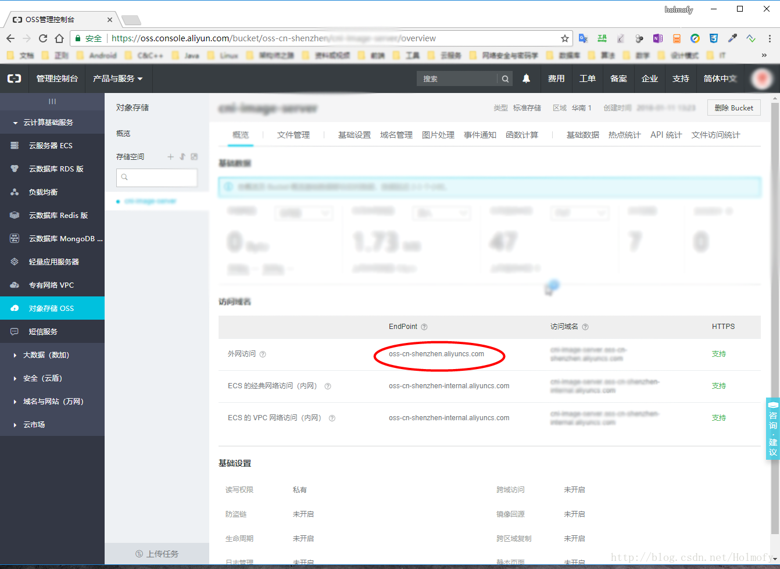This screenshot has height=569, width=780.
Task: Click 概览 under 对象存储 panel
Action: coord(123,134)
